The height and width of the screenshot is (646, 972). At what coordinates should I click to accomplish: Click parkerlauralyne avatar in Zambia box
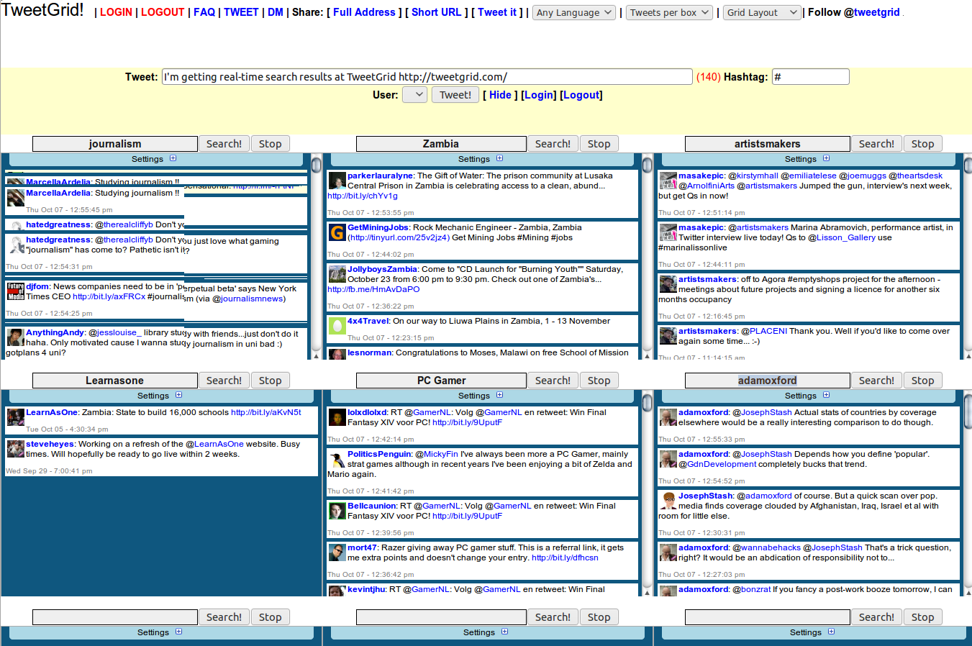pyautogui.click(x=337, y=181)
